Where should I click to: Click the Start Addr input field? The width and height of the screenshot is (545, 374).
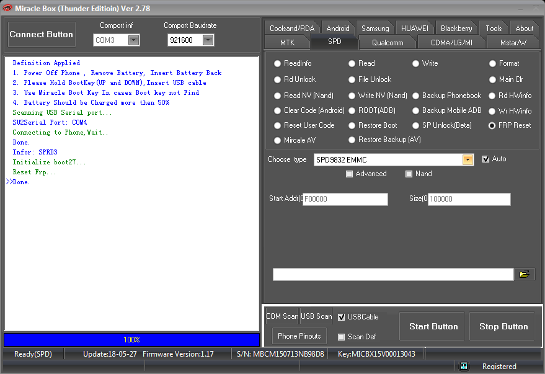coord(345,199)
